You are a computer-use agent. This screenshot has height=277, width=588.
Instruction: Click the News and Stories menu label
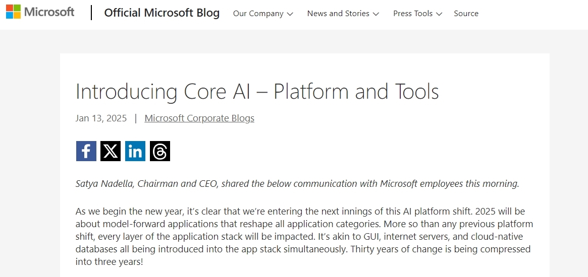(338, 14)
